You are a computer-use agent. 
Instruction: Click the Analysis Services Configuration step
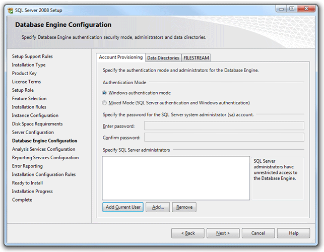pyautogui.click(x=44, y=149)
